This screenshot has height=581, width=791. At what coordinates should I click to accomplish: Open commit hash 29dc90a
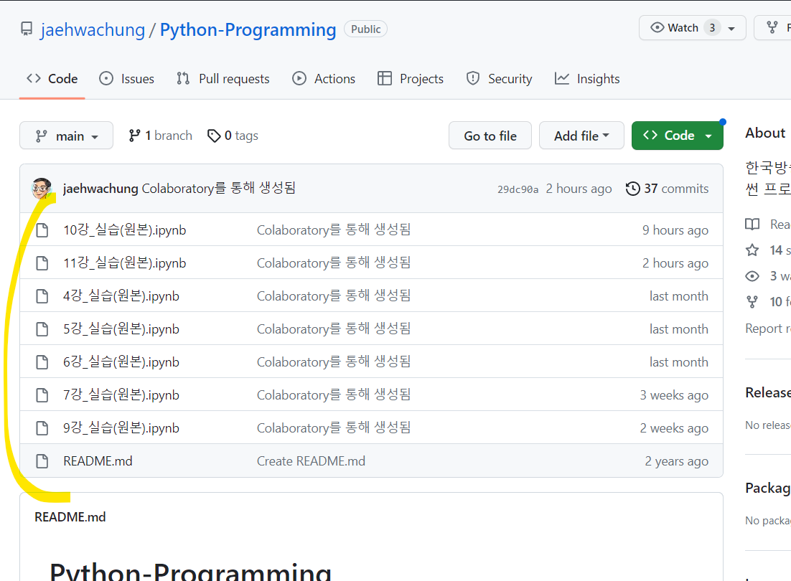click(x=518, y=189)
